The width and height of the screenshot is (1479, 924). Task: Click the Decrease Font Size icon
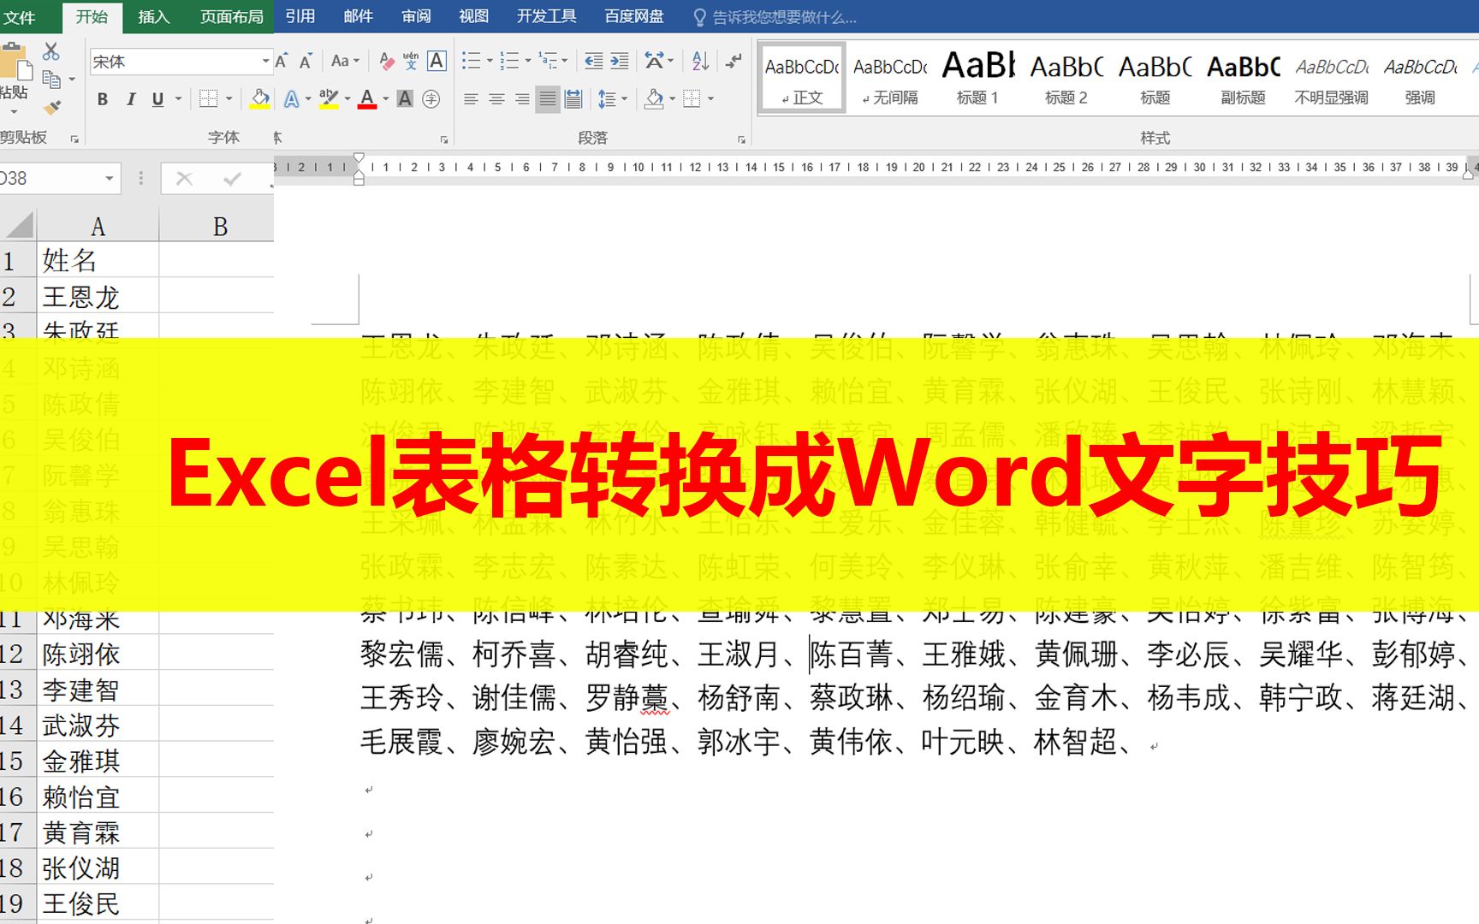pos(306,61)
